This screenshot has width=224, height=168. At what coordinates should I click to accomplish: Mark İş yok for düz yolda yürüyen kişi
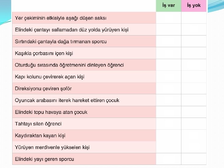(x=194, y=30)
